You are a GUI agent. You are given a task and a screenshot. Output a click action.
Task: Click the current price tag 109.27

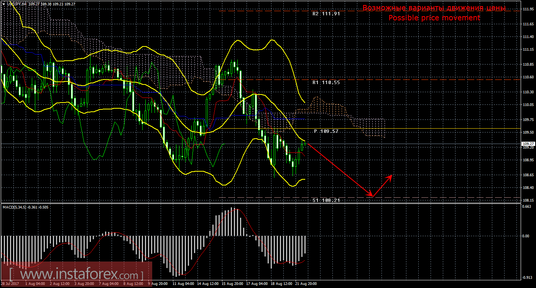[528, 144]
